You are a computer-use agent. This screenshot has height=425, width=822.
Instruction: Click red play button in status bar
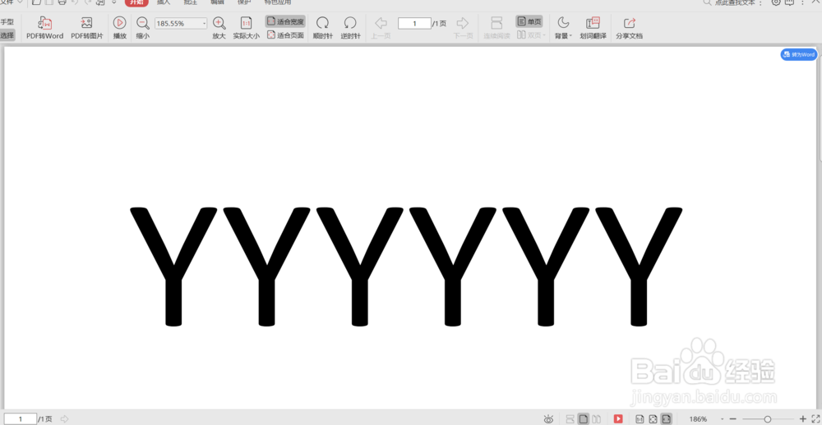pyautogui.click(x=618, y=418)
